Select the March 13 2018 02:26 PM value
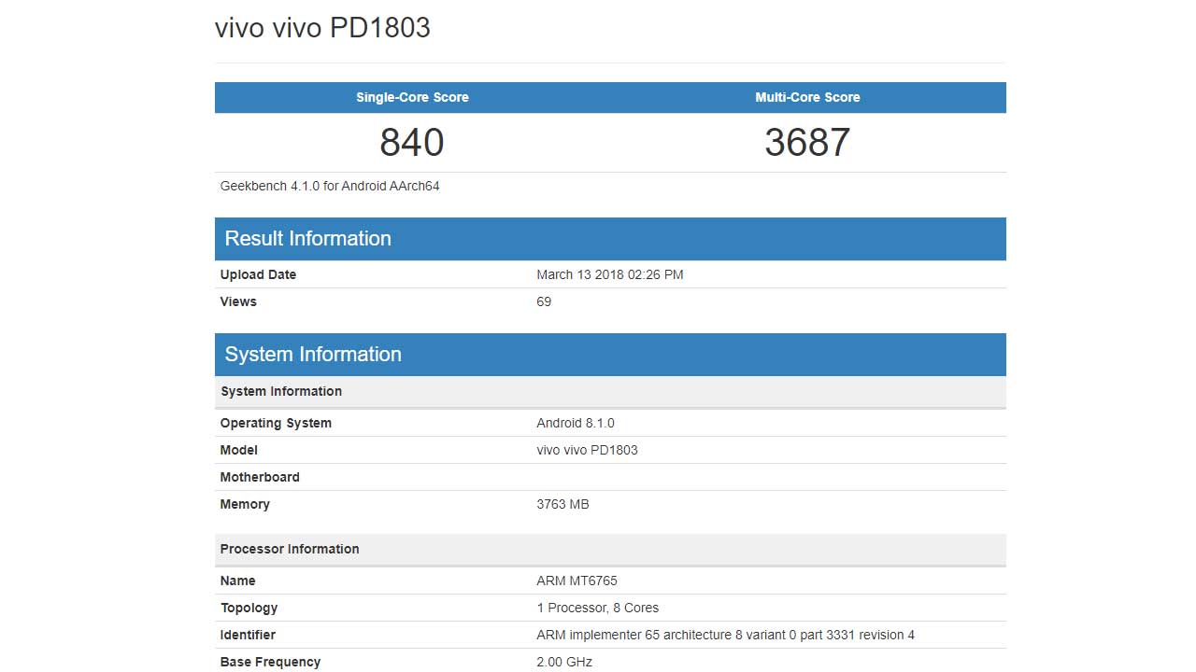The image size is (1196, 672). pyautogui.click(x=610, y=274)
